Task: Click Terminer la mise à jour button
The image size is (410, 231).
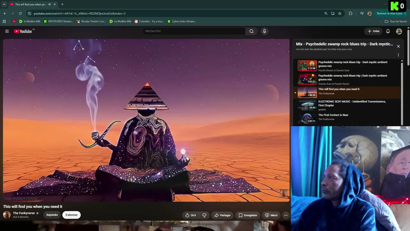Action: click(389, 13)
